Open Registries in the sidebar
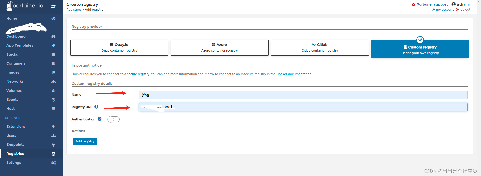 point(31,154)
